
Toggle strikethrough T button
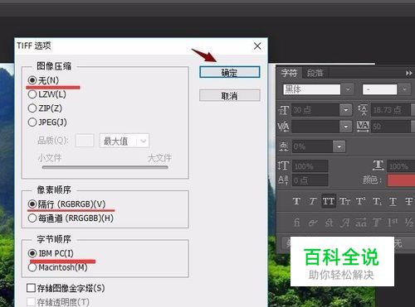(x=409, y=201)
